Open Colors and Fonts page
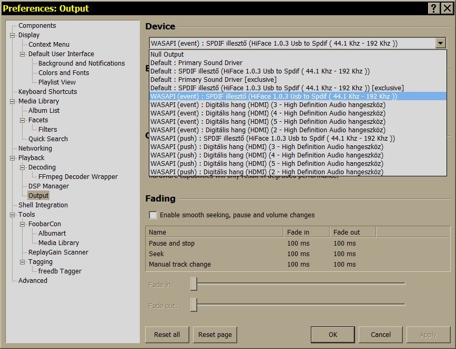Screen dimensions: 456x349 tap(64, 73)
